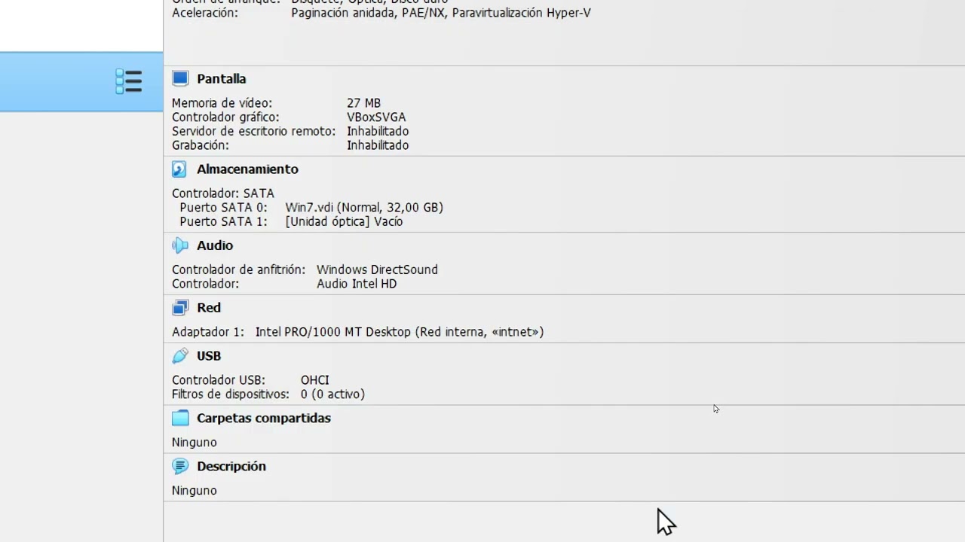Viewport: 965px width, 542px height.
Task: Click the Controlador de anfitrión label
Action: coord(238,269)
